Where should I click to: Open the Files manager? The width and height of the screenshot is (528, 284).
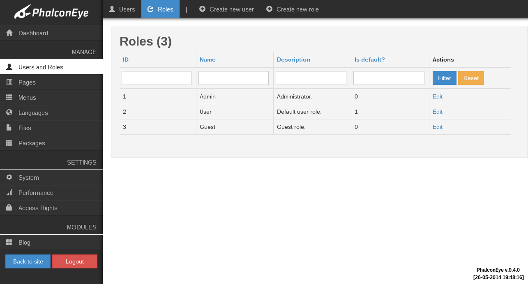51,128
